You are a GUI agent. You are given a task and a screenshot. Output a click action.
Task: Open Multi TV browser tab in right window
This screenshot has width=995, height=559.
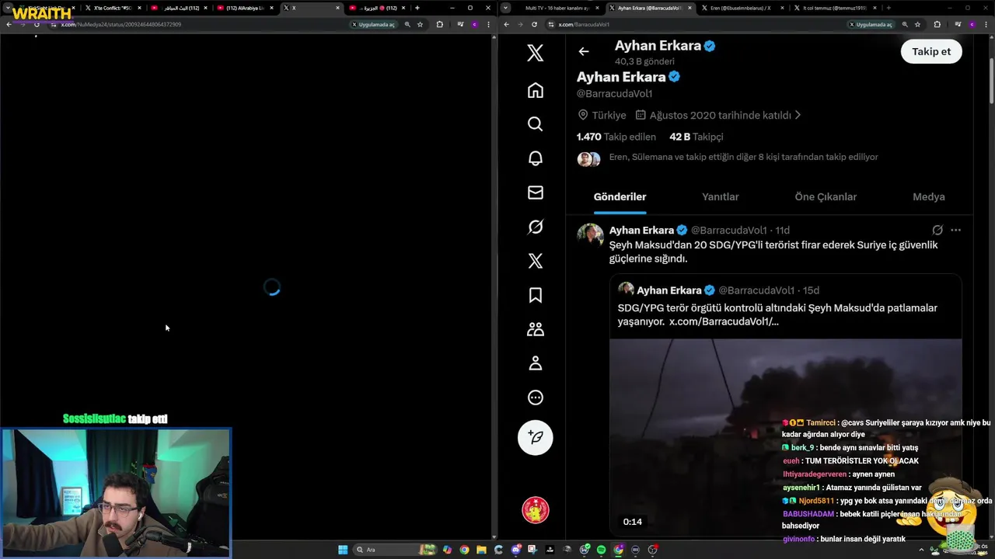pyautogui.click(x=557, y=8)
